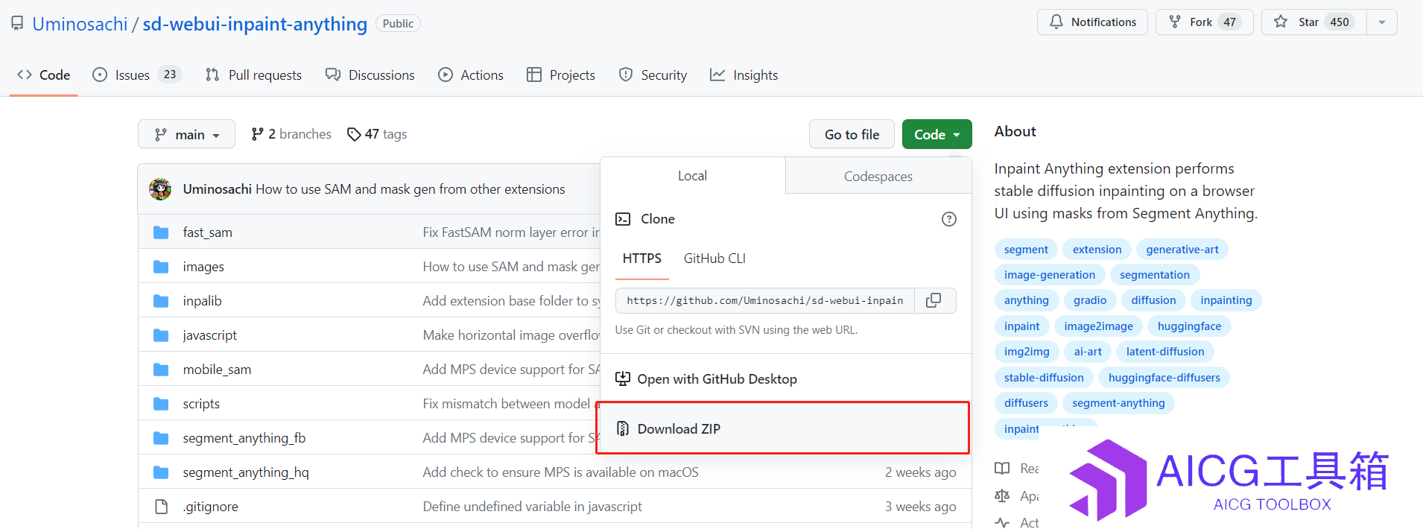Screen dimensions: 1423x529
Task: Click the Notifications button
Action: (x=1092, y=22)
